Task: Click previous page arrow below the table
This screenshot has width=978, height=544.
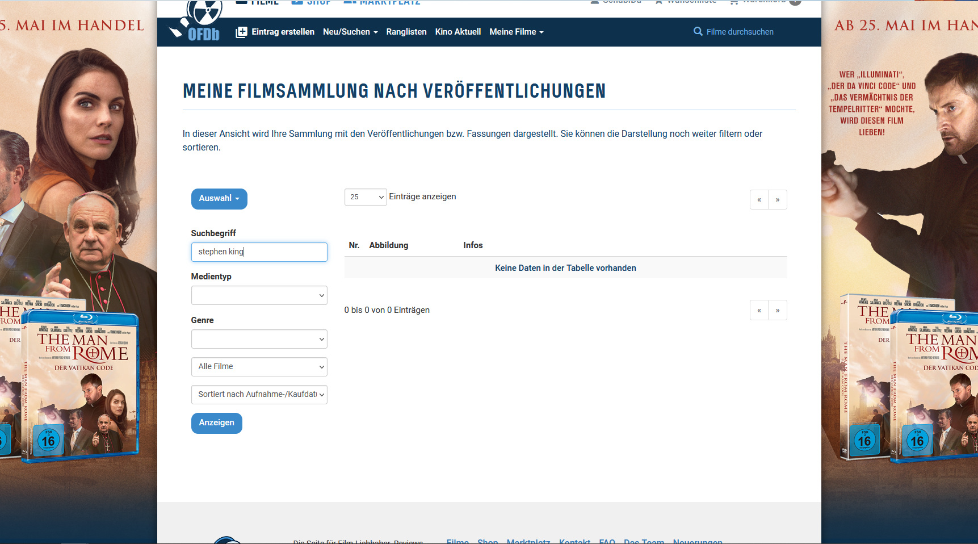Action: coord(759,311)
